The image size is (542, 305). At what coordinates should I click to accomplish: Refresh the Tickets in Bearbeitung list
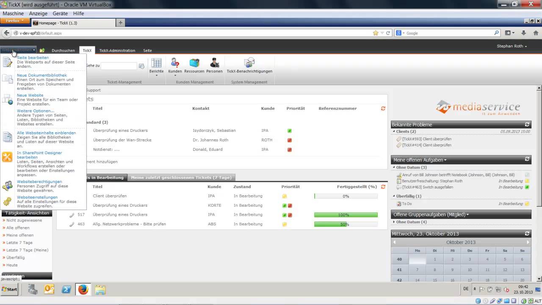(x=383, y=186)
